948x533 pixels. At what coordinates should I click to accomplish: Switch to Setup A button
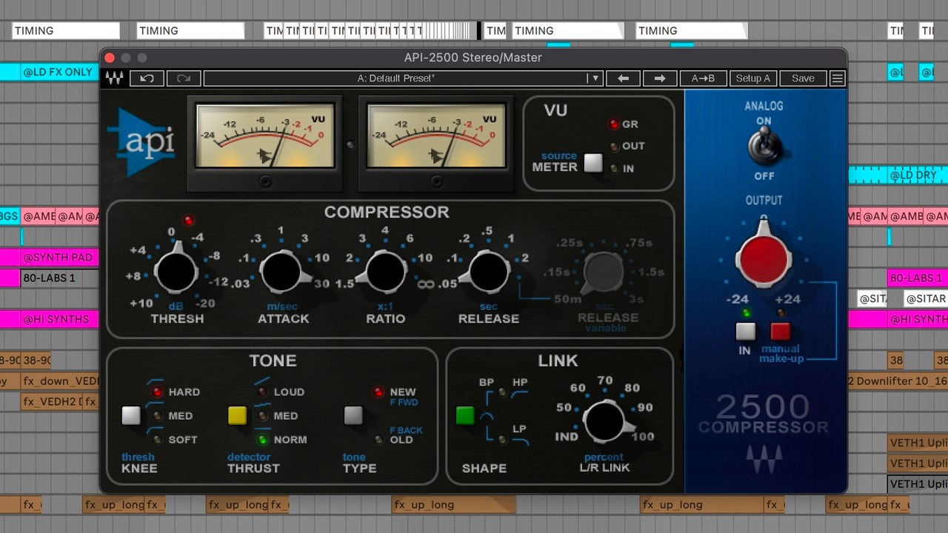(752, 78)
